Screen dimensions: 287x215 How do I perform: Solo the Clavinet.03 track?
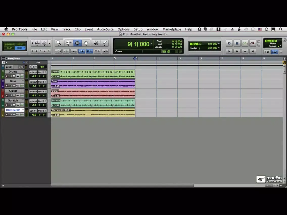tap(11, 115)
